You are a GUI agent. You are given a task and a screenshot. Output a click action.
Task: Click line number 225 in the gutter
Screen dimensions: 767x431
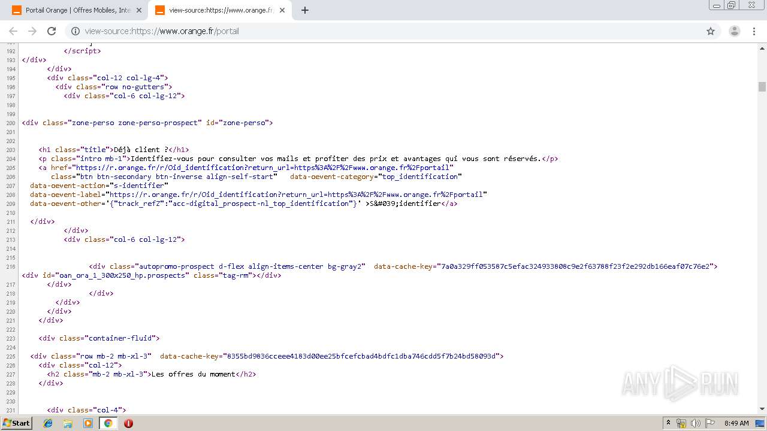[11, 356]
